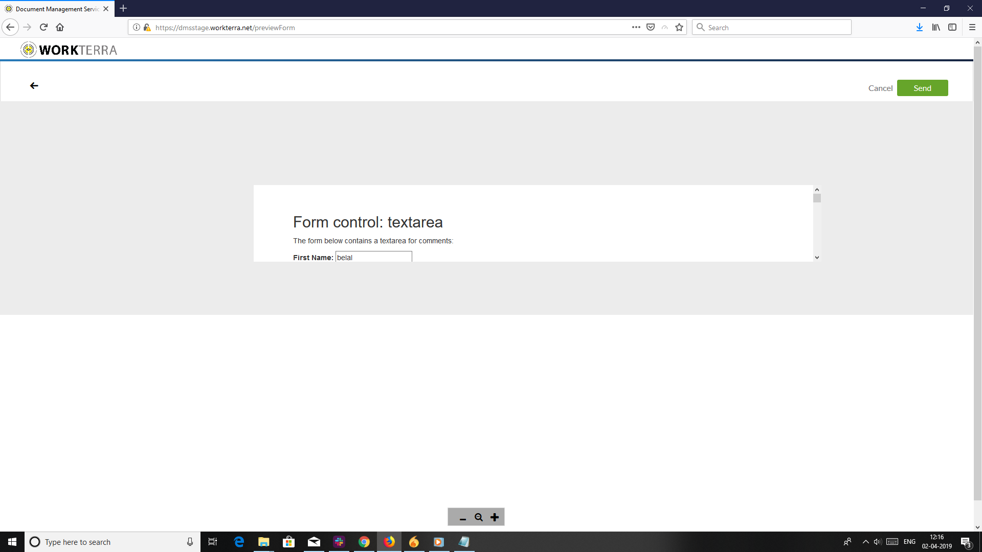Click the WORKTERRA logo
Viewport: 982px width, 552px height.
69,50
